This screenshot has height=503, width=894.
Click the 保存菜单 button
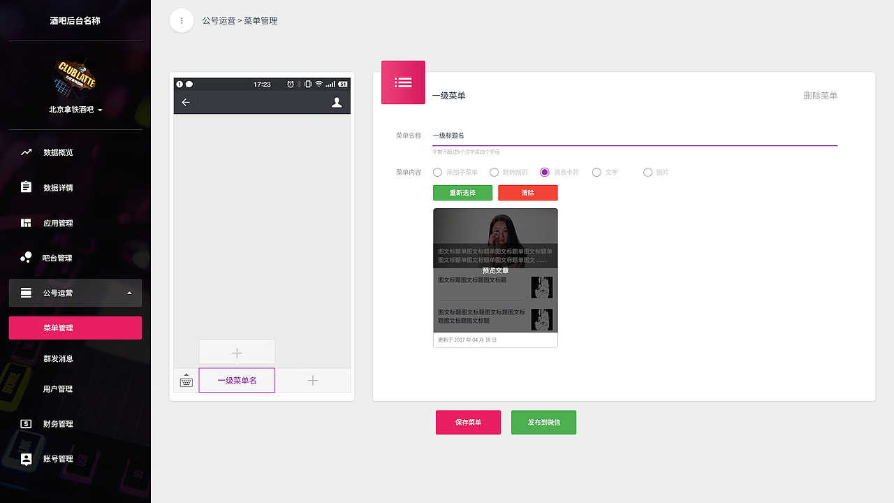pyautogui.click(x=468, y=422)
